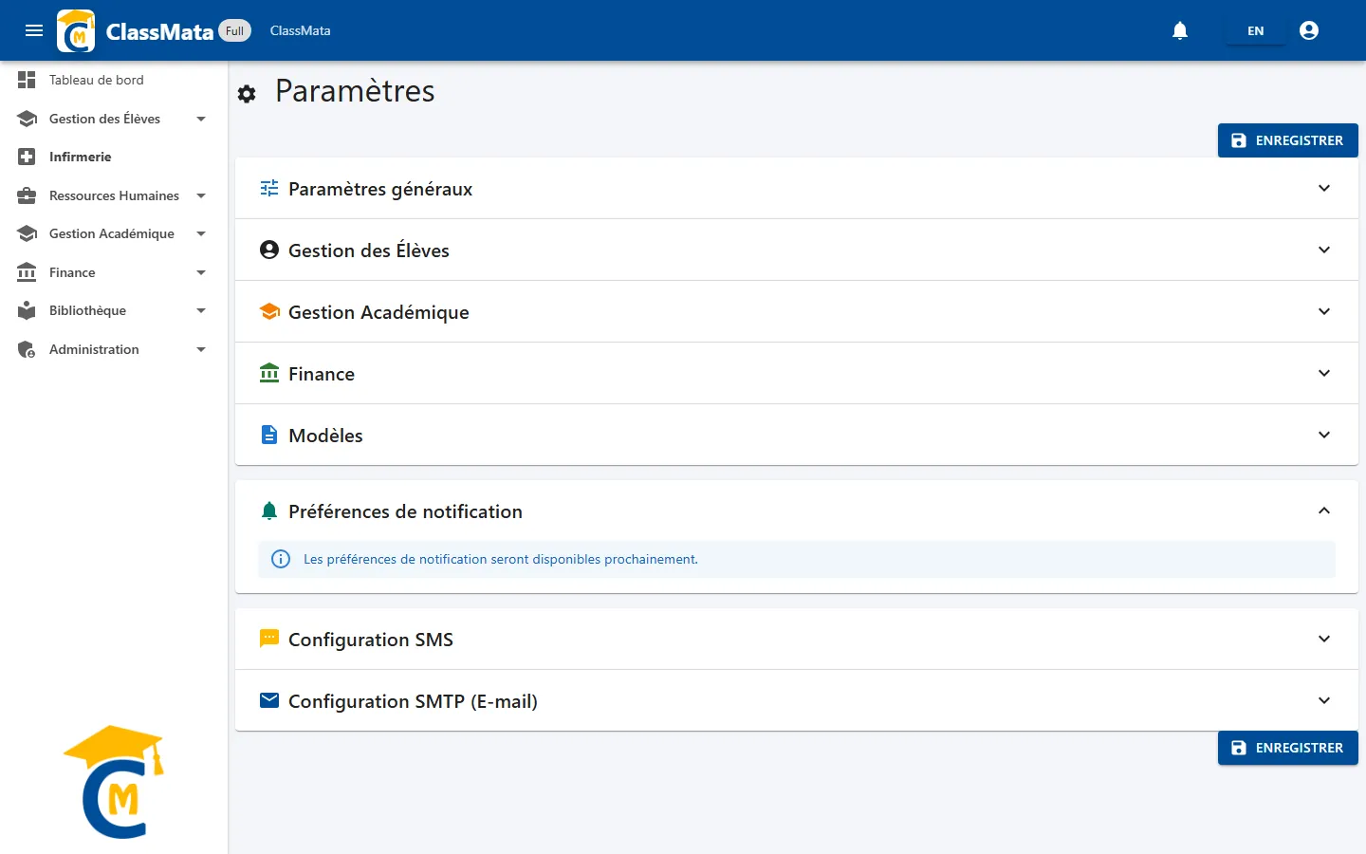Screen dimensions: 1366x854
Task: Click the SMTP envelope icon
Action: pyautogui.click(x=269, y=700)
